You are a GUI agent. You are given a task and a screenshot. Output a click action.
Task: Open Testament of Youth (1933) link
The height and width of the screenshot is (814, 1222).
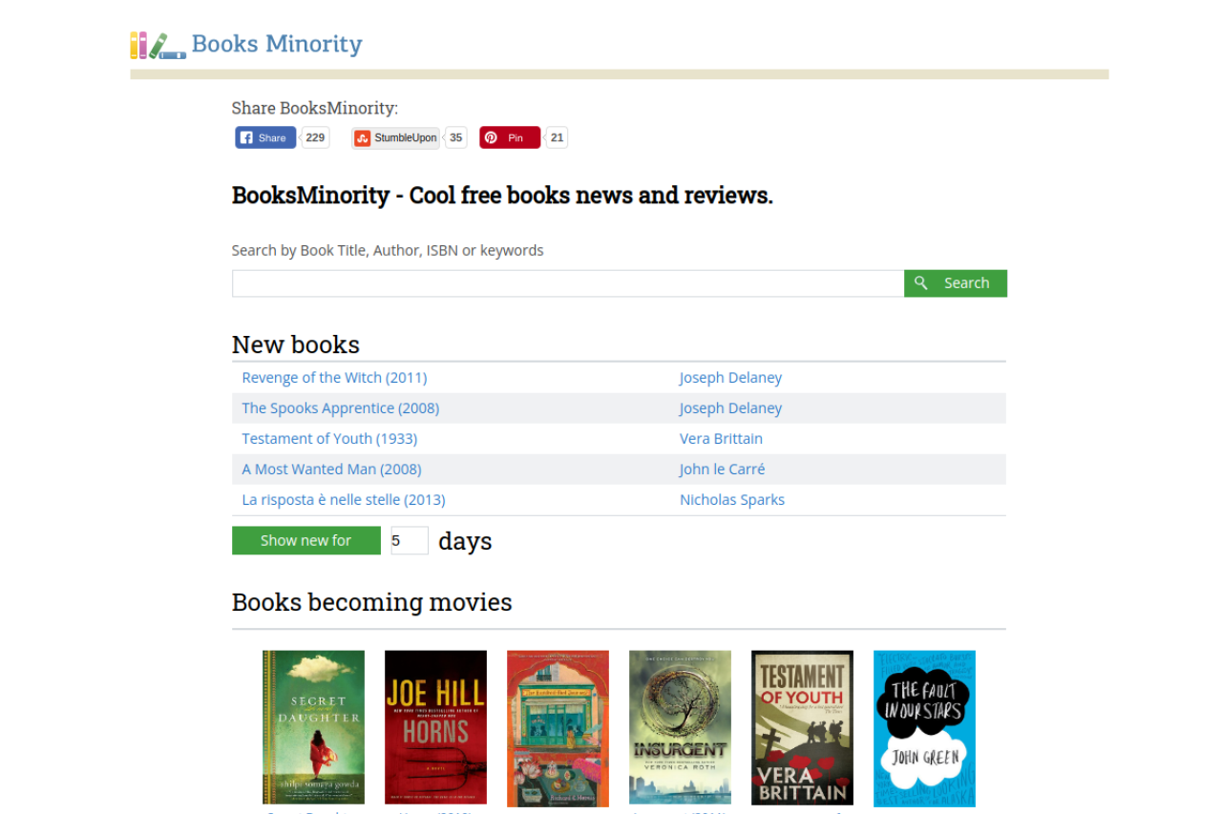(329, 439)
